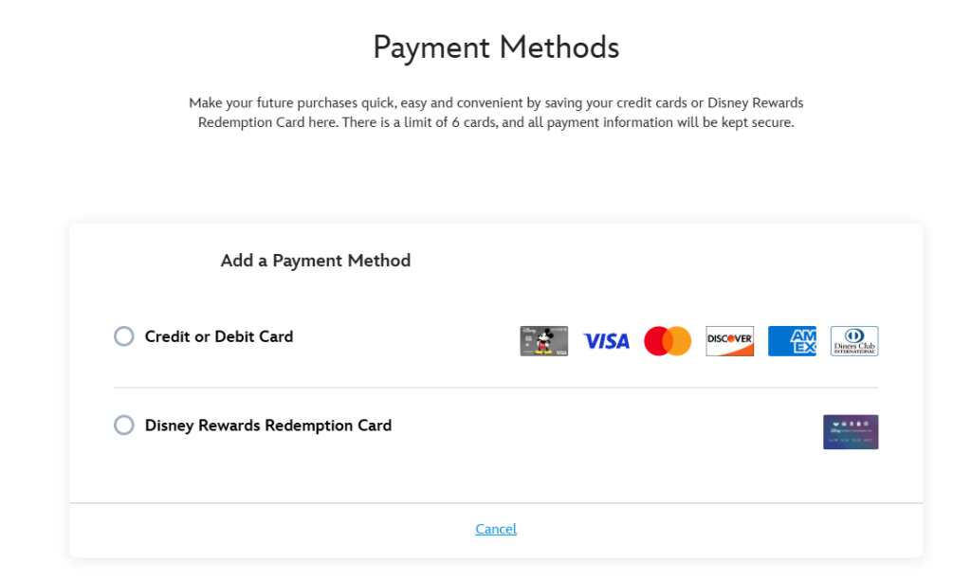
Task: Click the 'Add a Payment Method' heading
Action: [x=315, y=261]
